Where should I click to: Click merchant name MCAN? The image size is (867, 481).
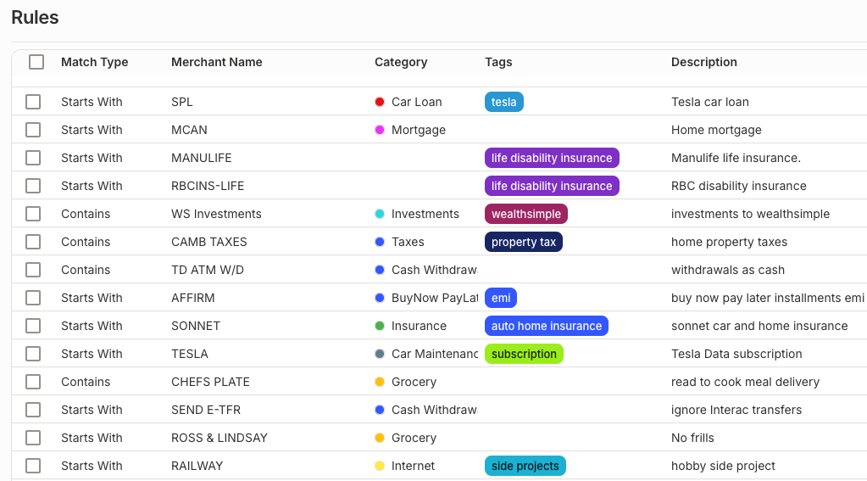click(x=189, y=130)
